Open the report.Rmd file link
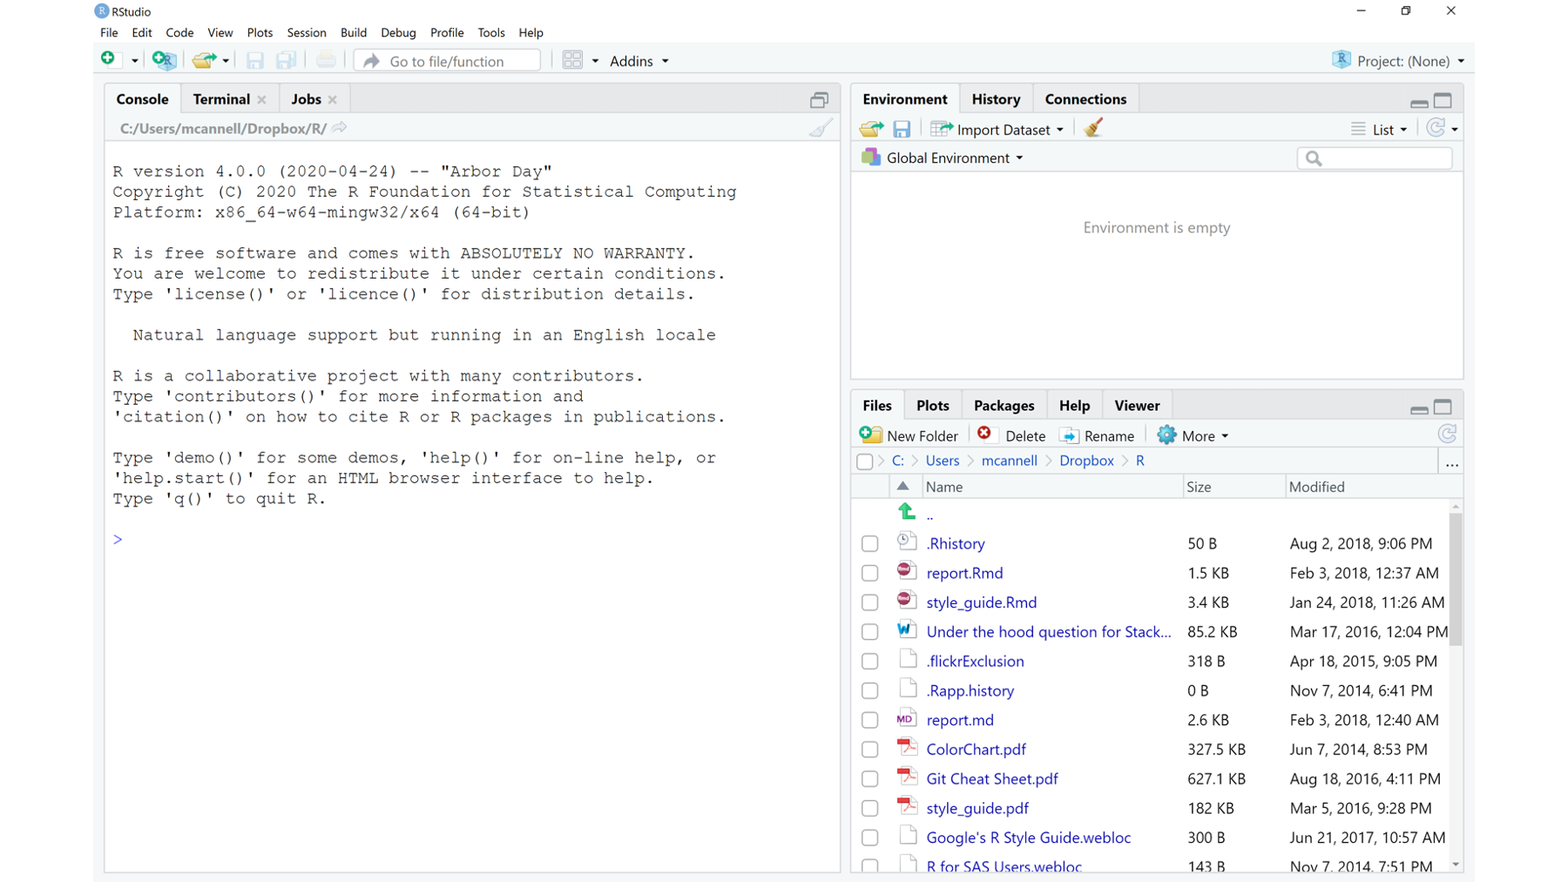The width and height of the screenshot is (1568, 882). pos(964,573)
